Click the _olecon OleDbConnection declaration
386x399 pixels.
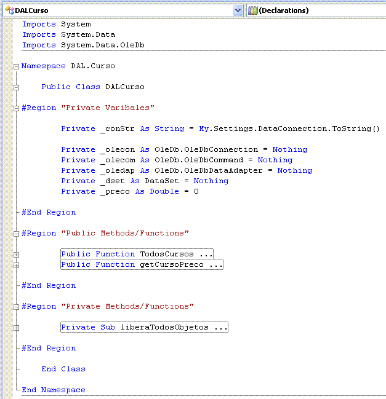pyautogui.click(x=184, y=149)
